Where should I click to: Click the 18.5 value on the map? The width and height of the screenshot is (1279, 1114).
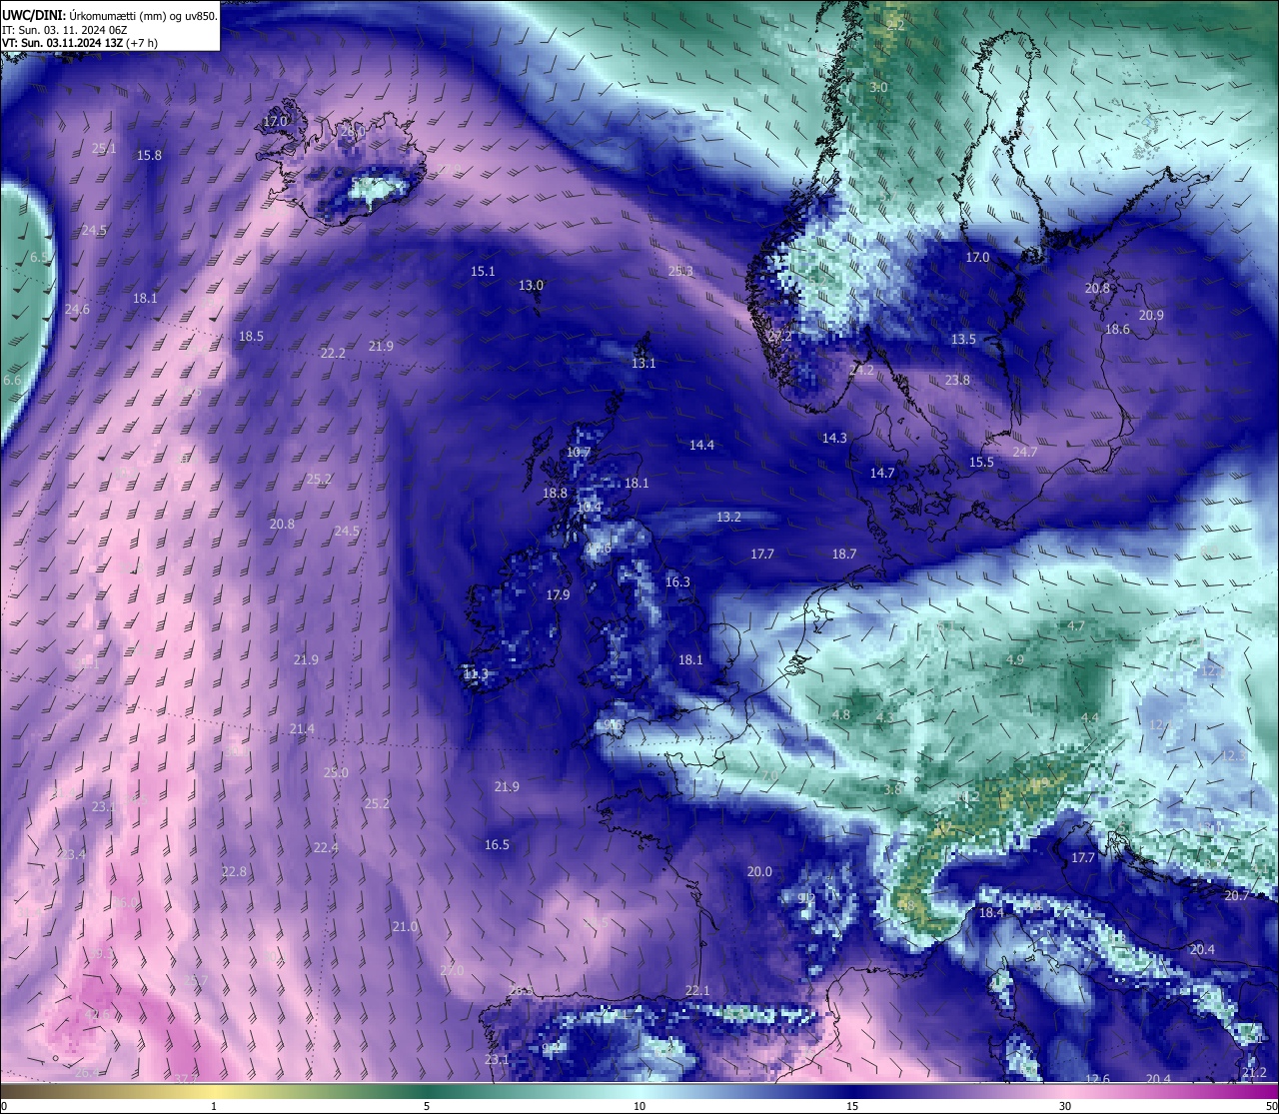pyautogui.click(x=251, y=337)
